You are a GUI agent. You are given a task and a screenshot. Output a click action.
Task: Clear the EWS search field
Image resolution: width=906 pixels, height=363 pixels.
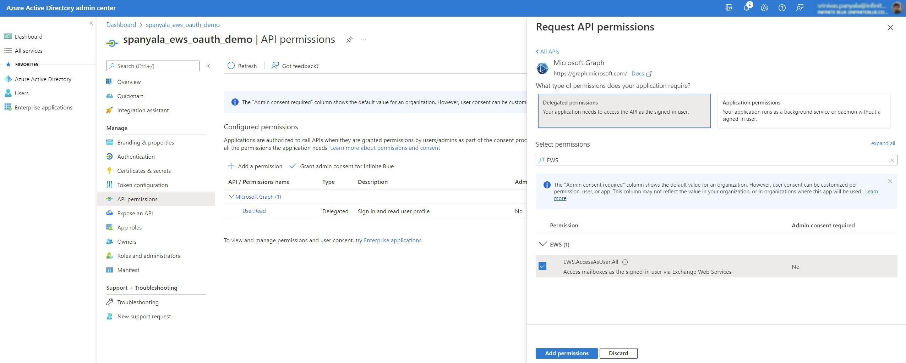click(892, 160)
